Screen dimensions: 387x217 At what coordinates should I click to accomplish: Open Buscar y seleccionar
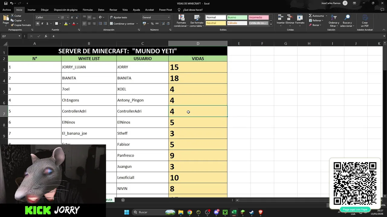tap(347, 21)
